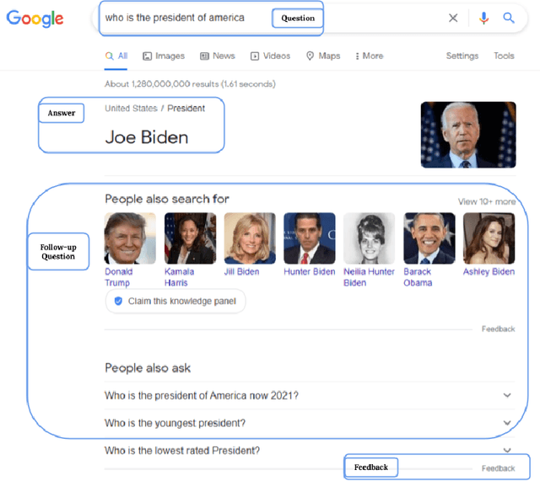The image size is (540, 481).
Task: Open the Tools link
Action: coord(504,56)
